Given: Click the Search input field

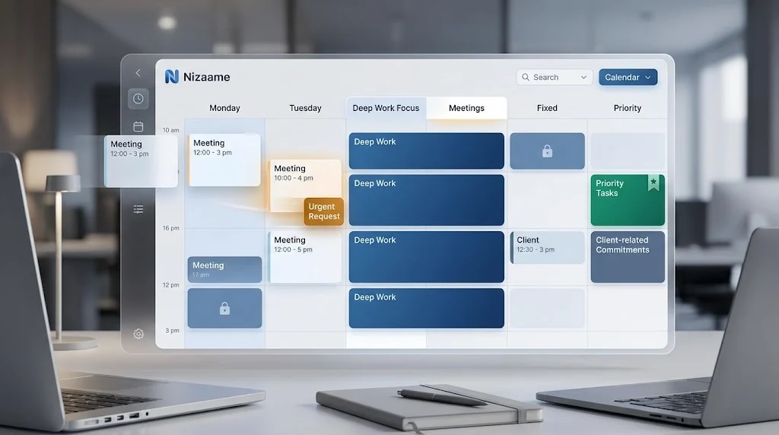Looking at the screenshot, I should coord(555,77).
